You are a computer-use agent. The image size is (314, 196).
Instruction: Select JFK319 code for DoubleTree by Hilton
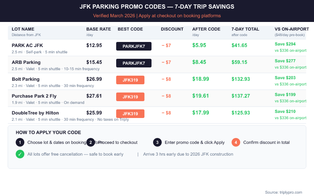(130, 114)
